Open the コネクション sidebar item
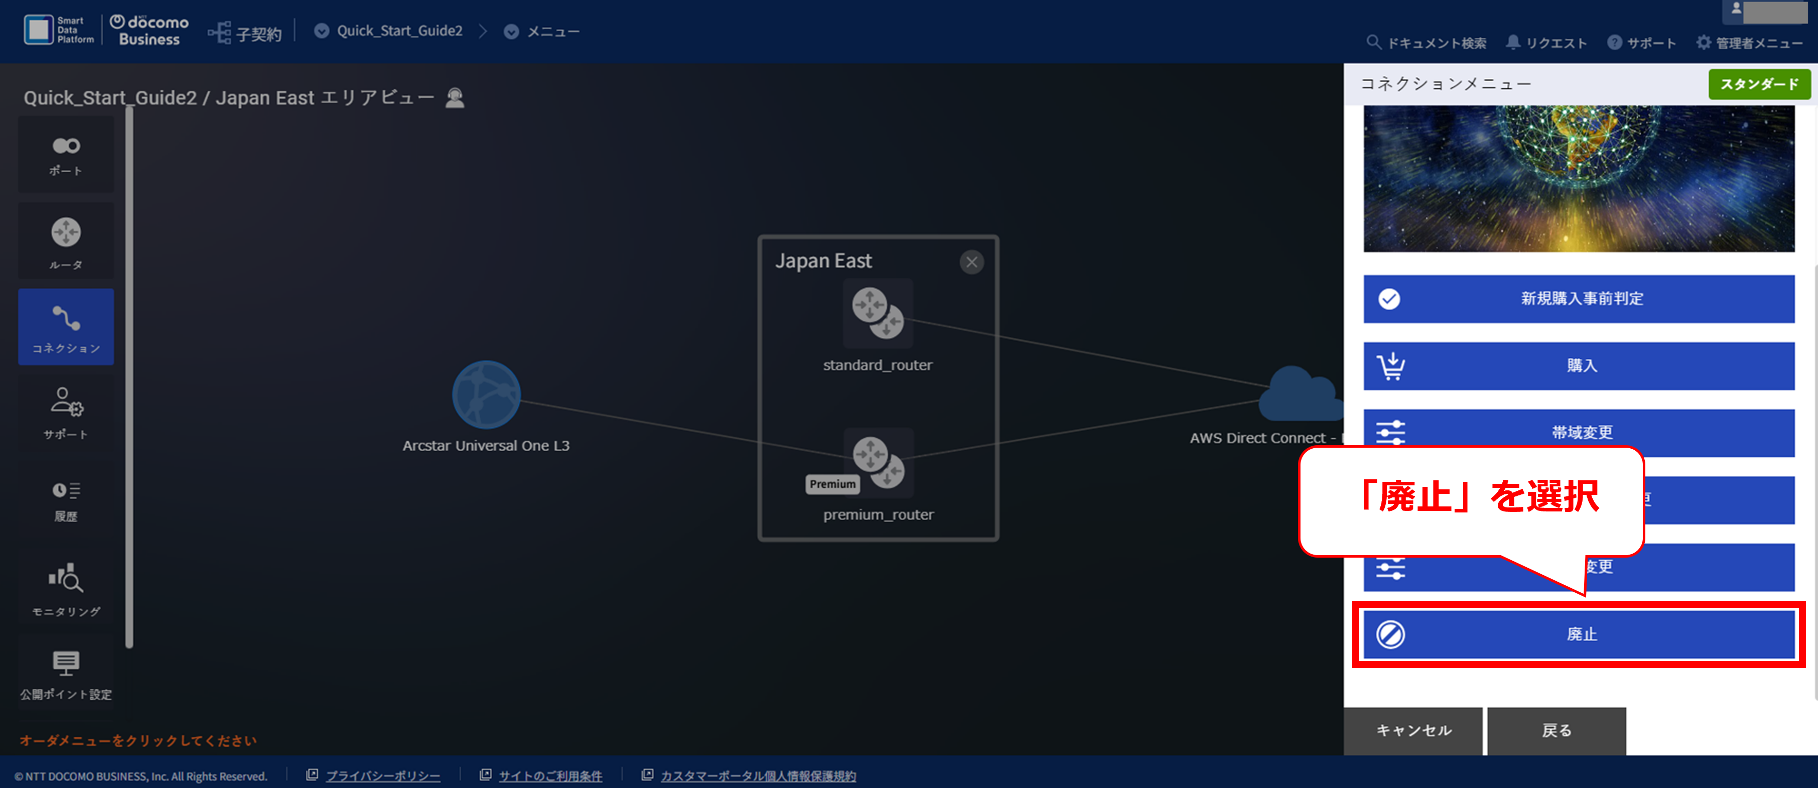Image resolution: width=1818 pixels, height=788 pixels. [x=66, y=327]
